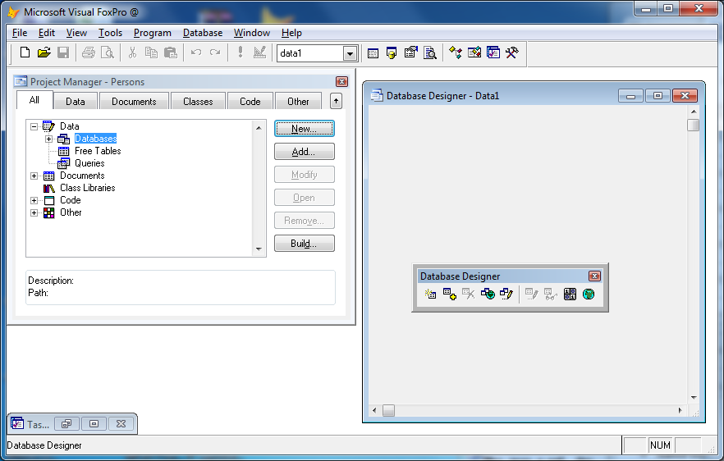Click New Remote View in Database Designer toolbar
The image size is (724, 461).
coord(488,294)
